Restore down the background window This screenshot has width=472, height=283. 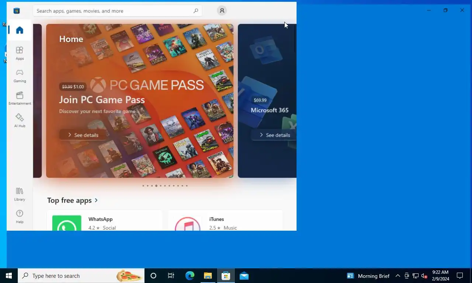pyautogui.click(x=445, y=10)
